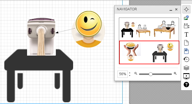Open the help question mark
This screenshot has width=192, height=104.
pyautogui.click(x=186, y=84)
